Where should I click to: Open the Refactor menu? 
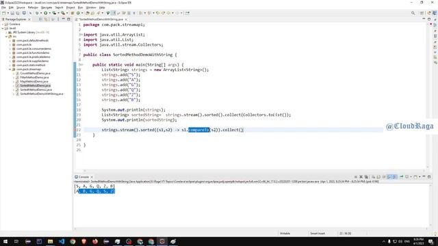(x=33, y=8)
